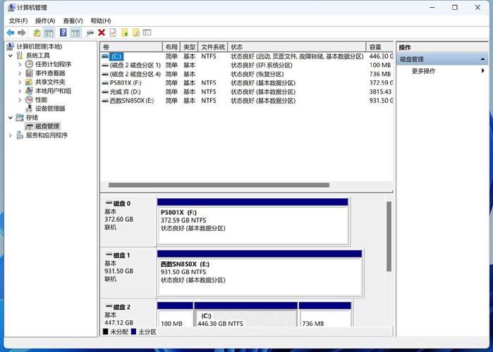This screenshot has width=493, height=352.
Task: Click the blue Help toolbar icon
Action: tap(63, 32)
